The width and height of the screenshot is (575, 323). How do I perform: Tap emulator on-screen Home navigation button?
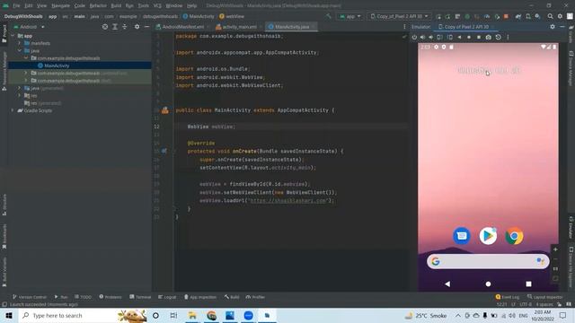pyautogui.click(x=488, y=284)
